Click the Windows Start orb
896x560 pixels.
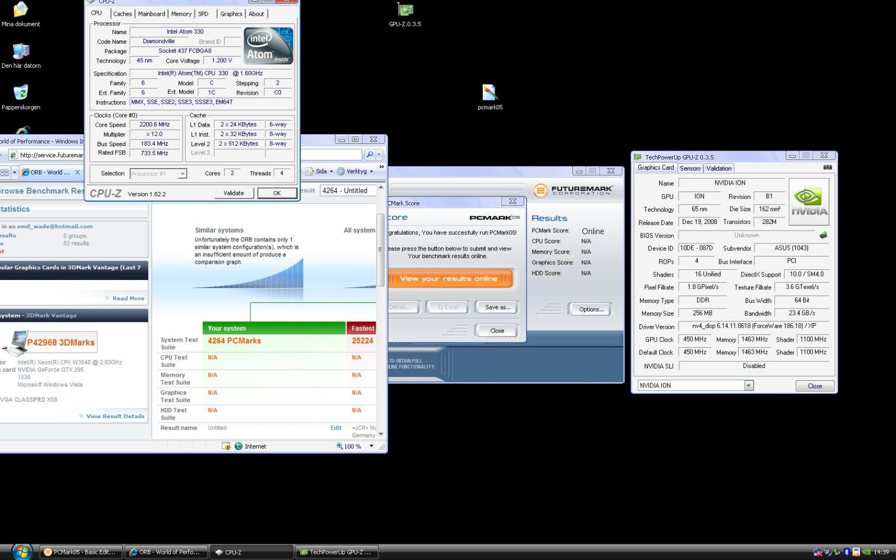point(22,552)
